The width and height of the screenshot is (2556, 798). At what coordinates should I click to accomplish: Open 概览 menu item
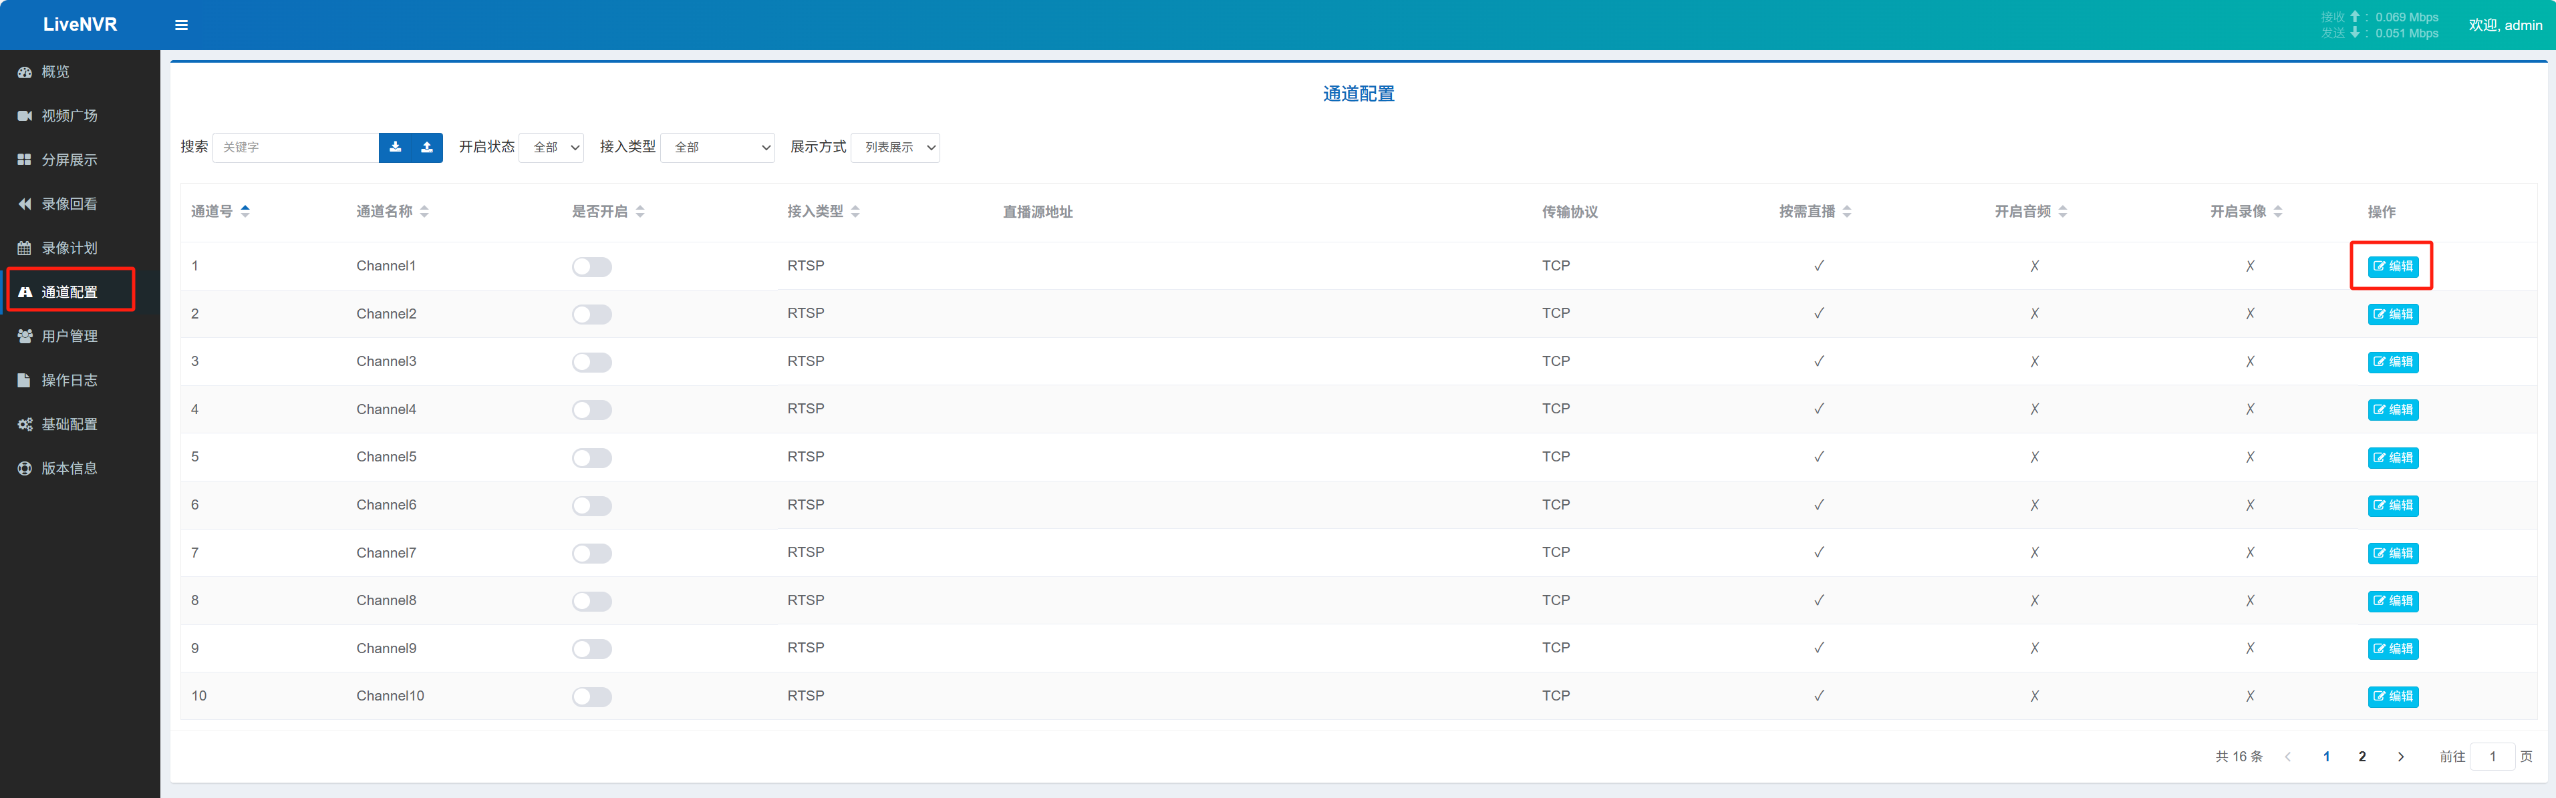click(x=80, y=72)
